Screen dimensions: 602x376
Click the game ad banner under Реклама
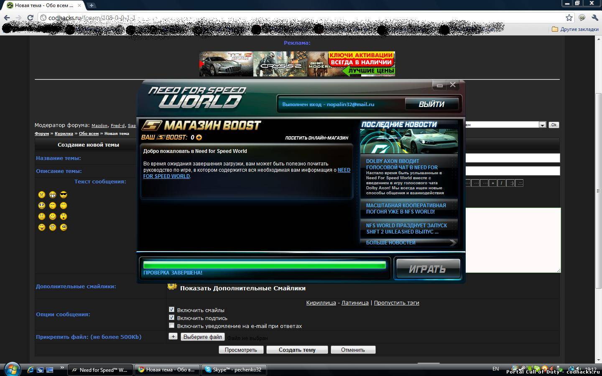pos(297,64)
